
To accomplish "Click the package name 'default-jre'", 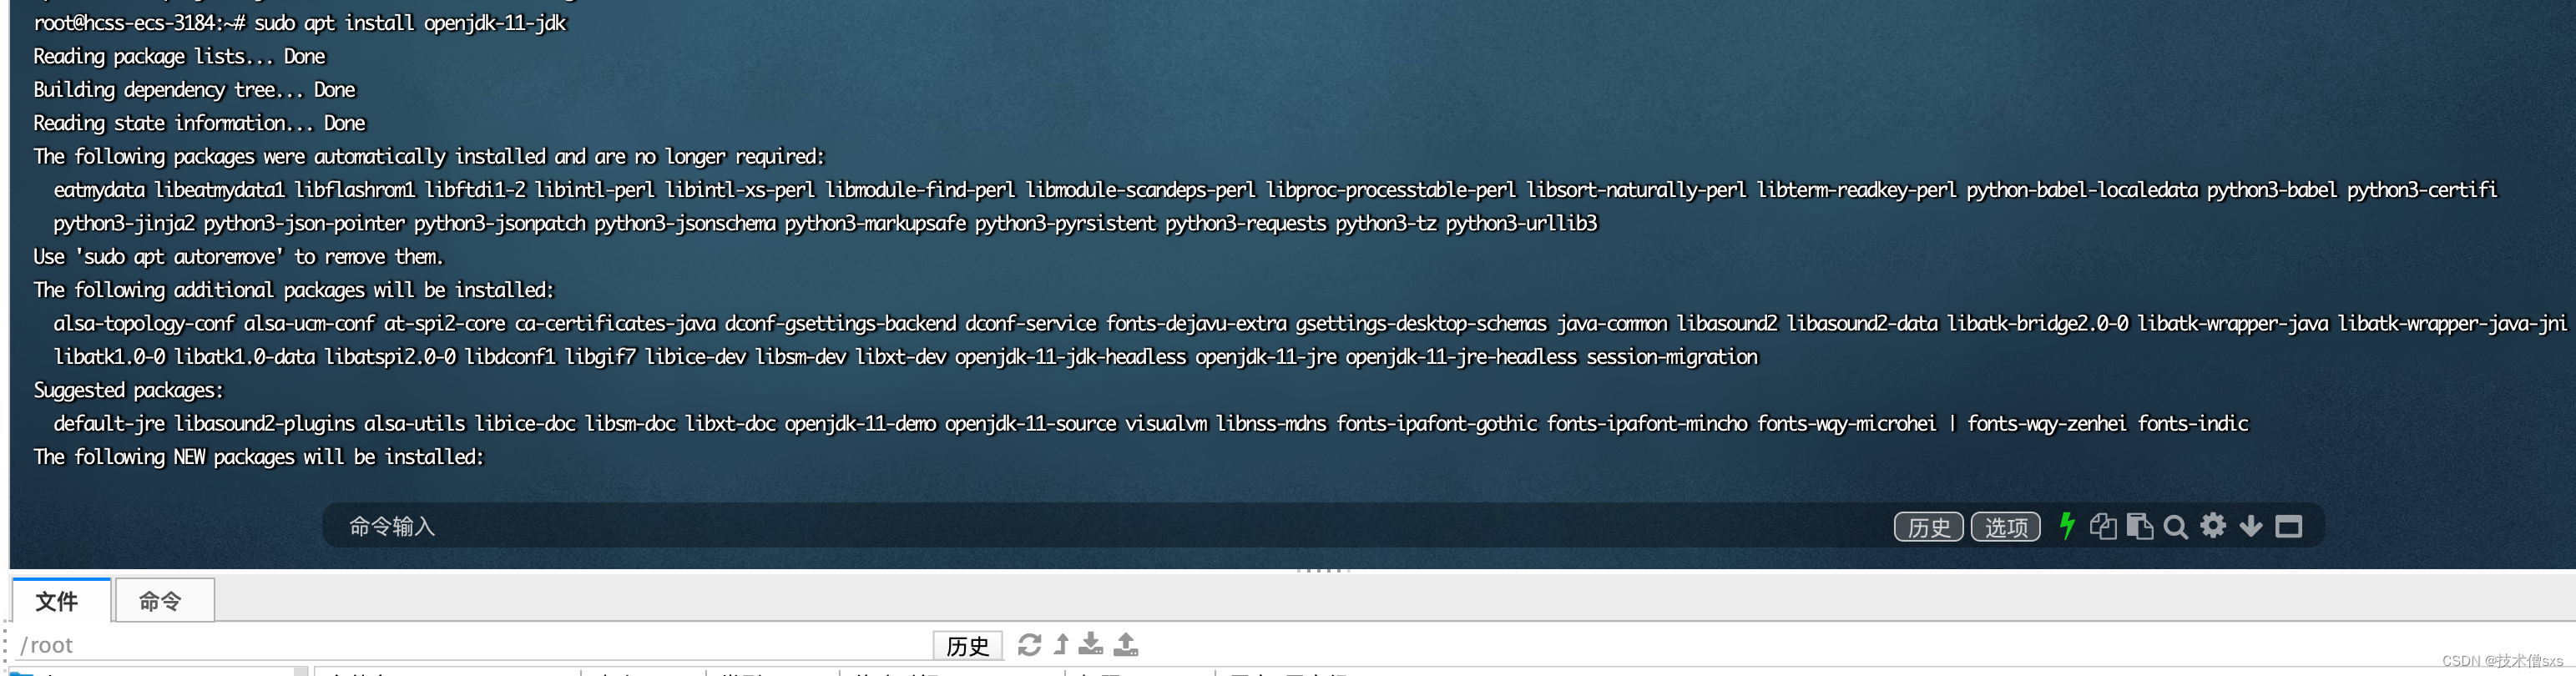I will point(109,424).
